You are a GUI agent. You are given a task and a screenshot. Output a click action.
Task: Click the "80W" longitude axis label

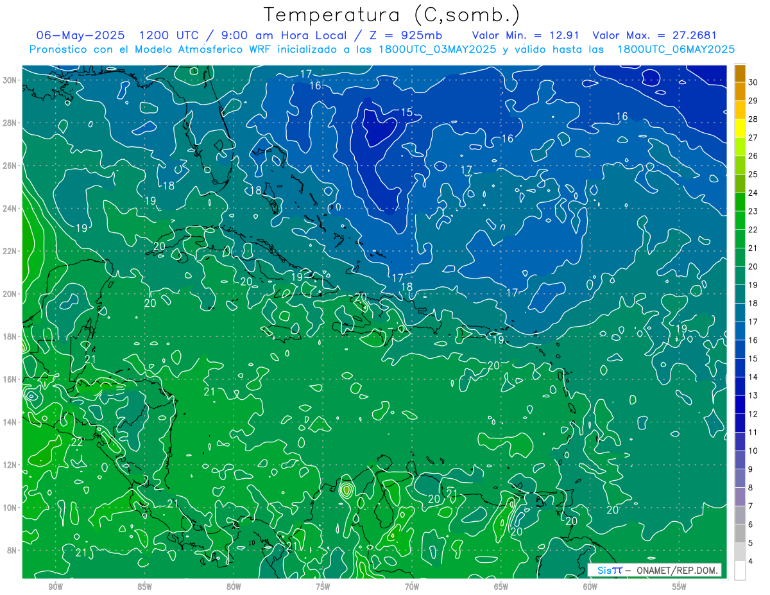pos(234,587)
